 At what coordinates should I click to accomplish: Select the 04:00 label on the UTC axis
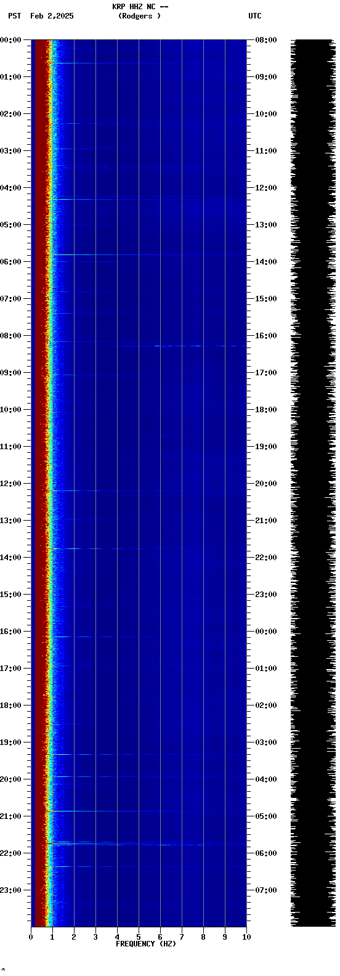[266, 779]
